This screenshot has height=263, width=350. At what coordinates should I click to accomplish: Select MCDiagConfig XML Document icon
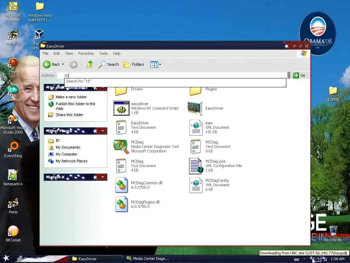196,185
